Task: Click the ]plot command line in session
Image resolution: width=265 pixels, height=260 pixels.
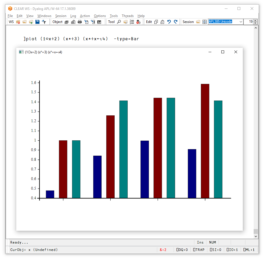Action: click(x=81, y=39)
